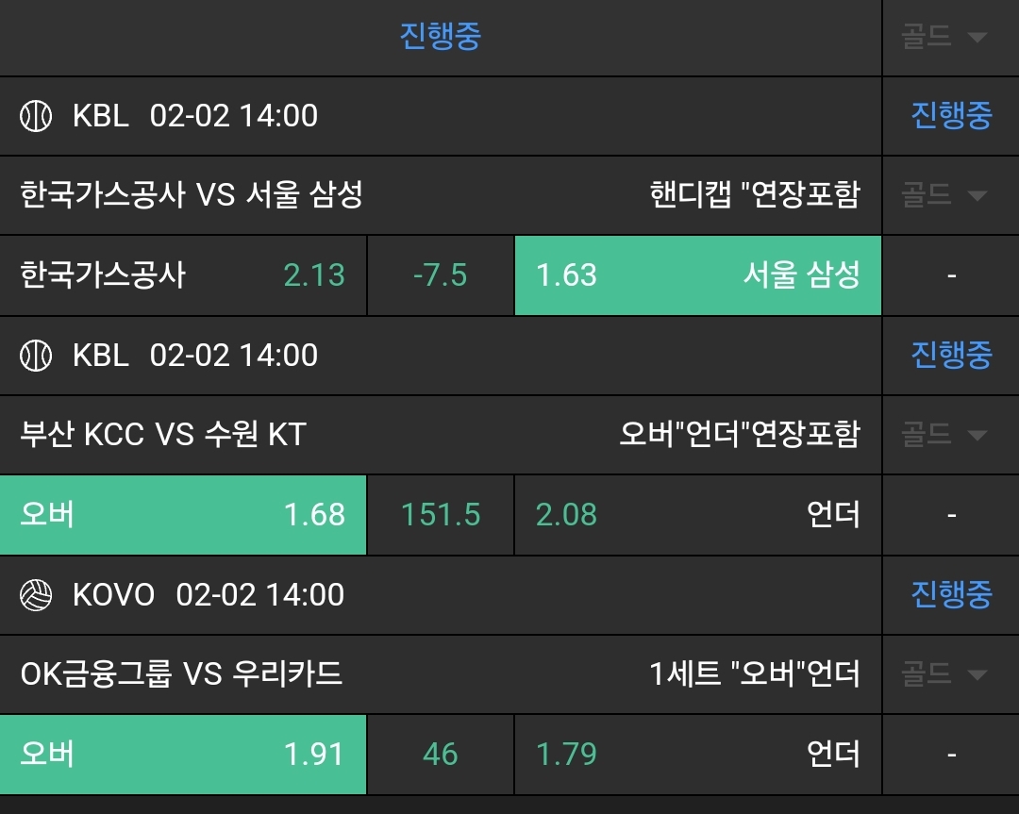Image resolution: width=1019 pixels, height=814 pixels.
Task: Click the volleyball icon next to KOVO
Action: click(x=35, y=595)
